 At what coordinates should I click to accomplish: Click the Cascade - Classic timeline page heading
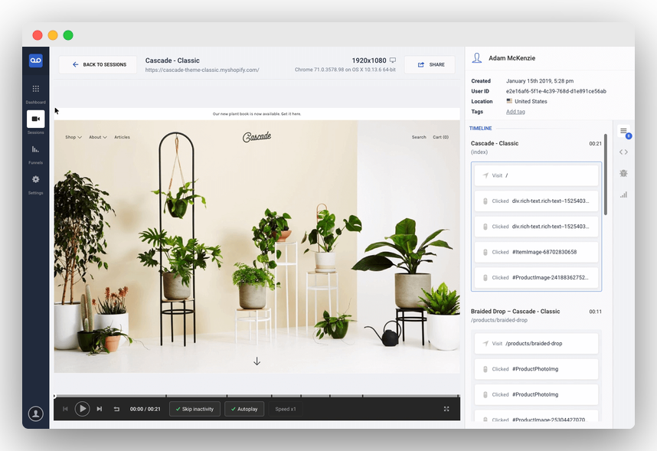495,143
